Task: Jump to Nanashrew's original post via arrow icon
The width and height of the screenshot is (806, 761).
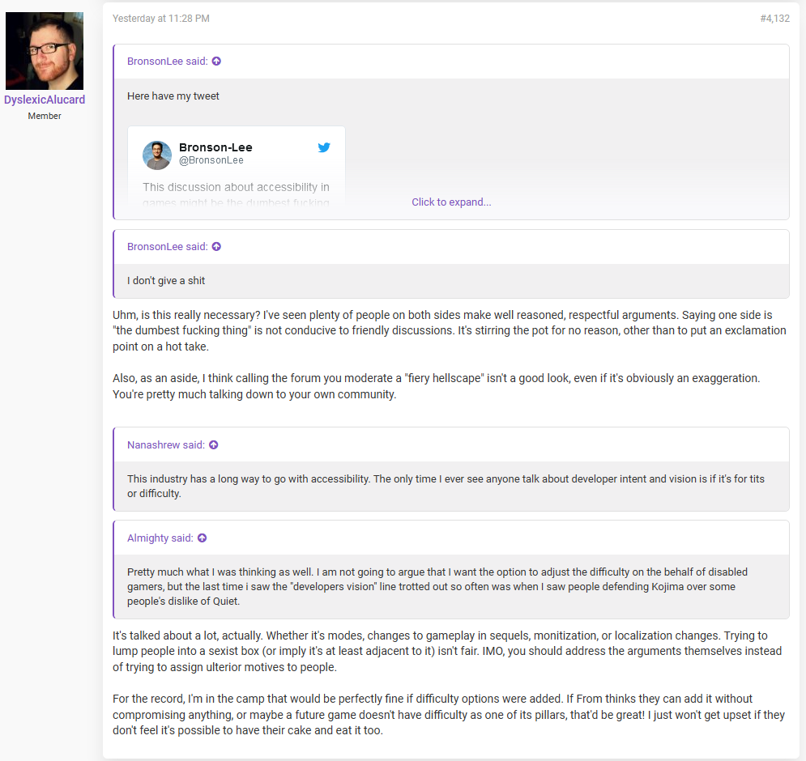Action: point(213,445)
